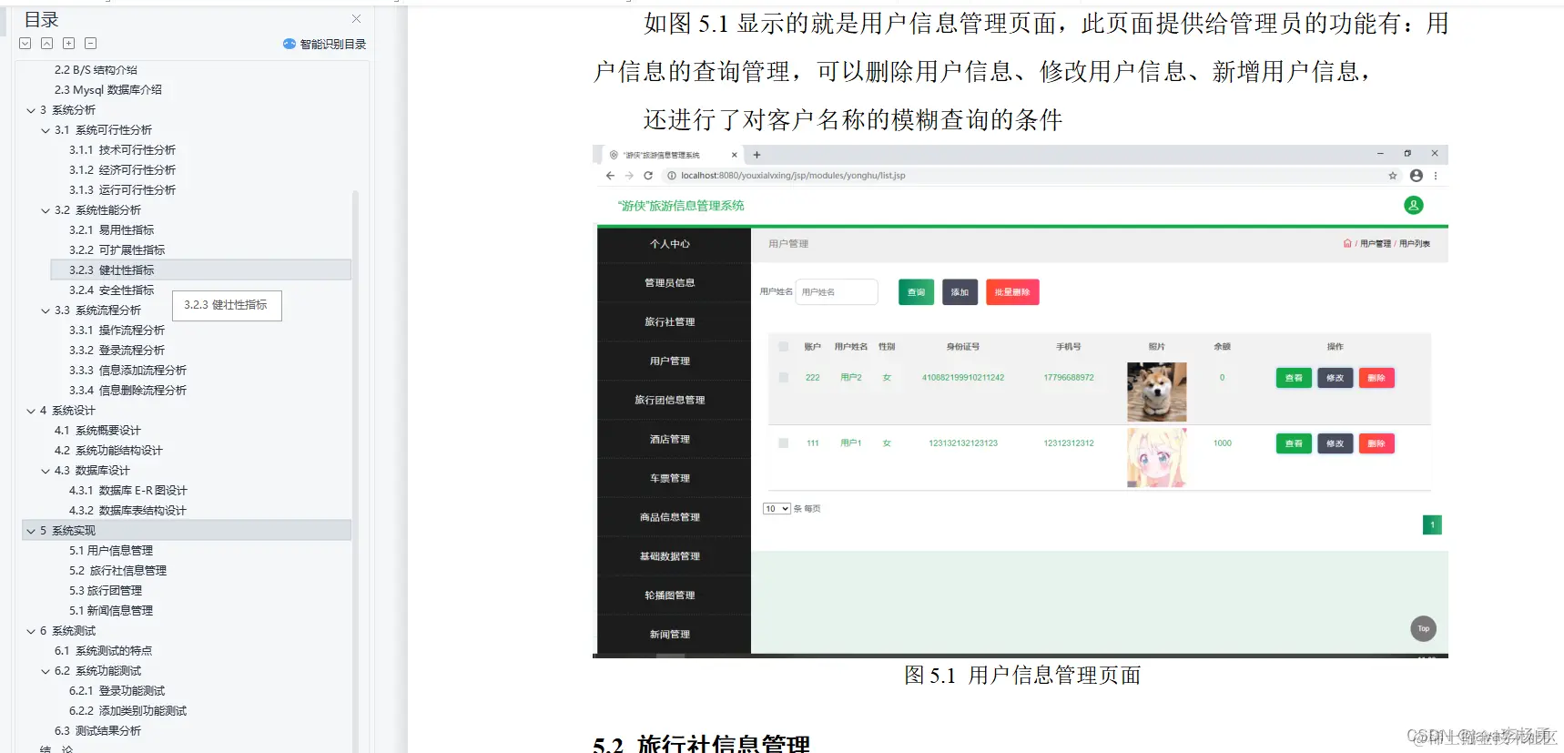The image size is (1564, 753).
Task: Collapse the 3 系统分析 chevron
Action: 31,110
